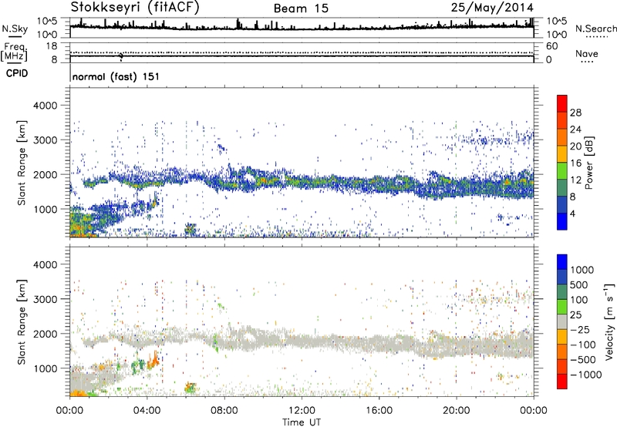Click '18' on the frequency axis

point(52,46)
